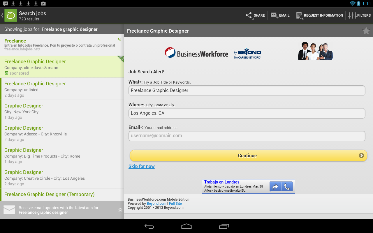Tap the Android Home button
The height and width of the screenshot is (233, 373).
point(186,226)
